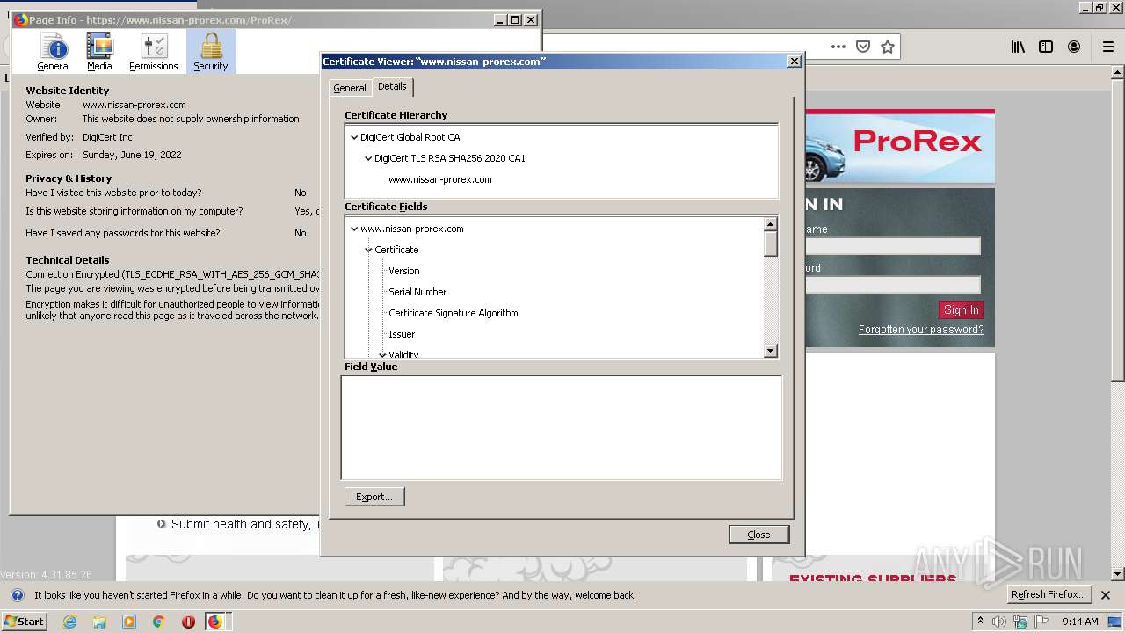Select DigiCert Global Root CA in hierarchy
Screen dimensions: 1125x633
[x=410, y=137]
